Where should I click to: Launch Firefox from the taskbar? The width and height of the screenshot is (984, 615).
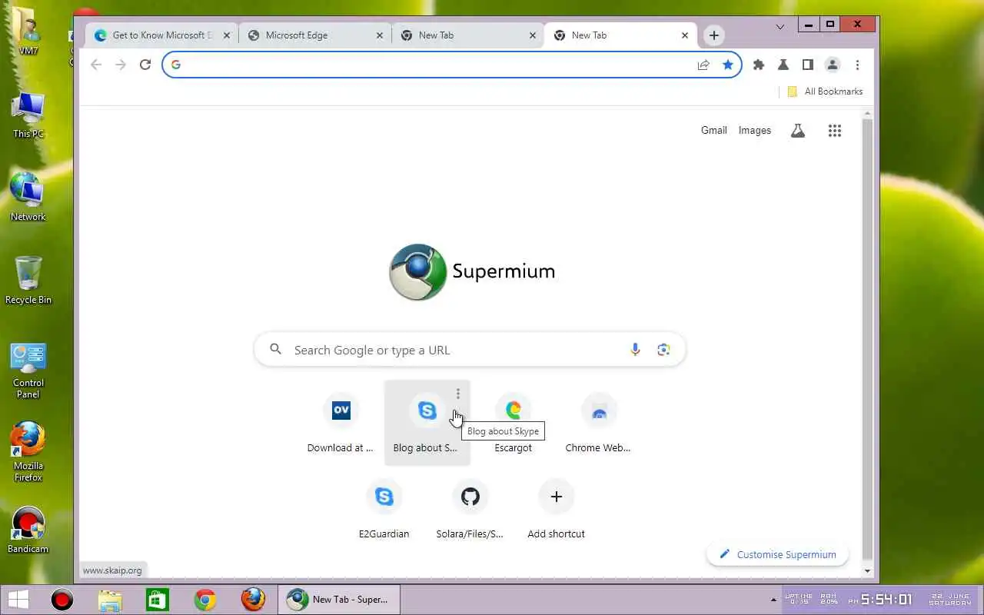tap(253, 599)
